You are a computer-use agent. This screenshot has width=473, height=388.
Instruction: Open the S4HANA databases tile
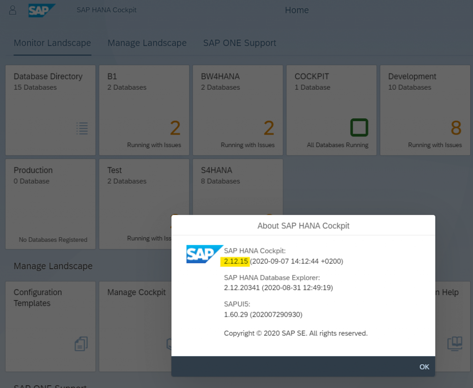pos(238,187)
